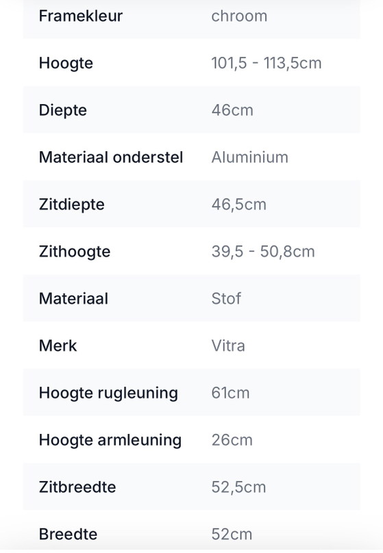Select the Zitdiepte label
Image resolution: width=383 pixels, height=553 pixels.
coord(72,205)
